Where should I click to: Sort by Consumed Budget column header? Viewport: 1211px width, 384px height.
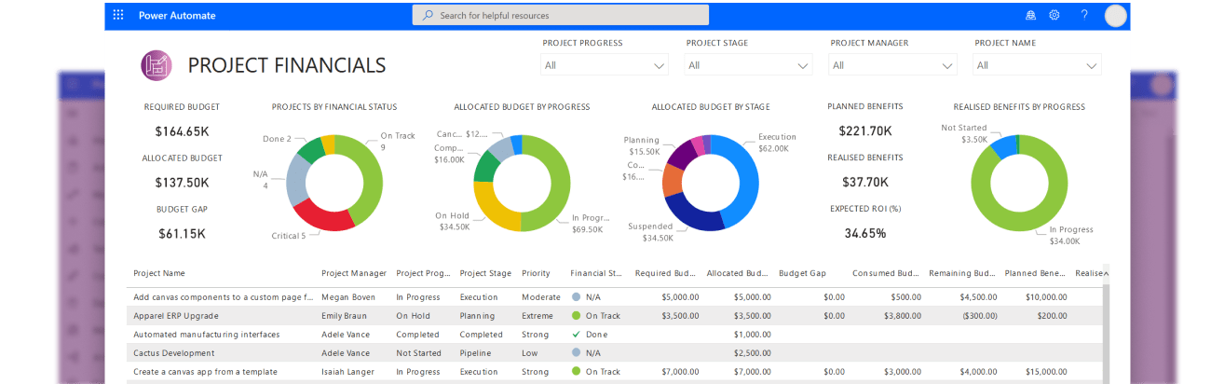point(886,273)
